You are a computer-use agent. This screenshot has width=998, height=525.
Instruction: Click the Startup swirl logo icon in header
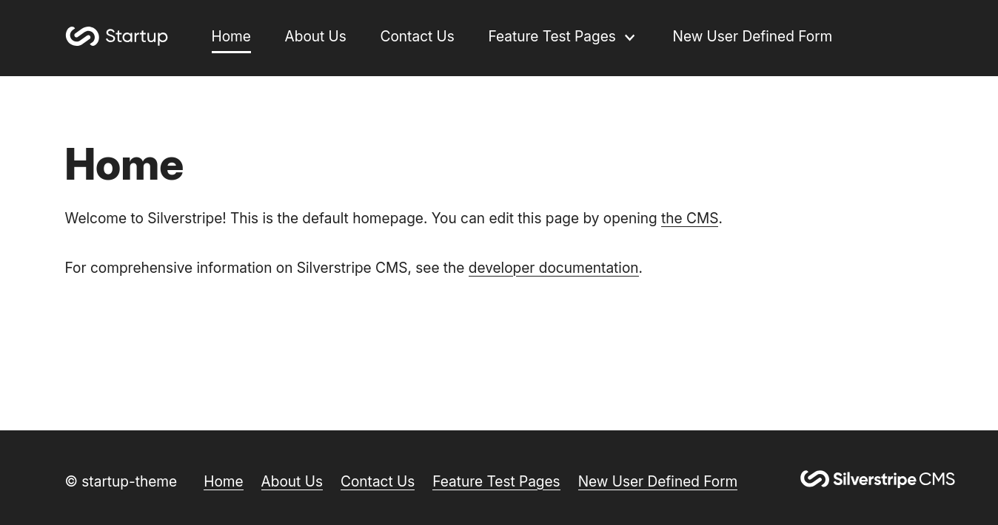point(82,36)
